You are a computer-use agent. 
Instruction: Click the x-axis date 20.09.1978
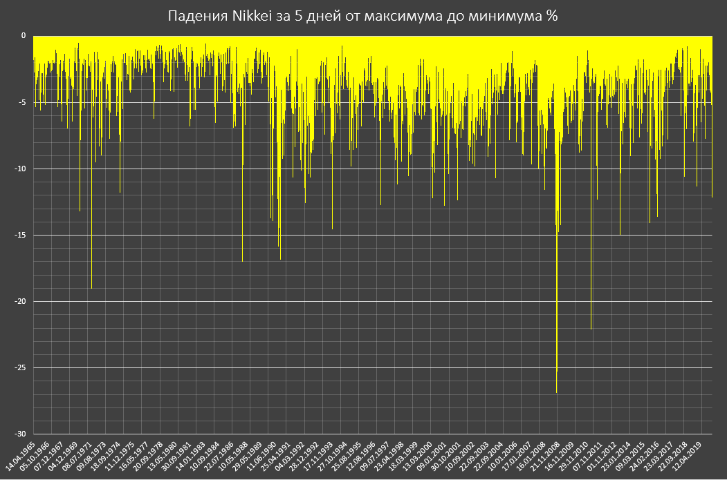pyautogui.click(x=147, y=457)
